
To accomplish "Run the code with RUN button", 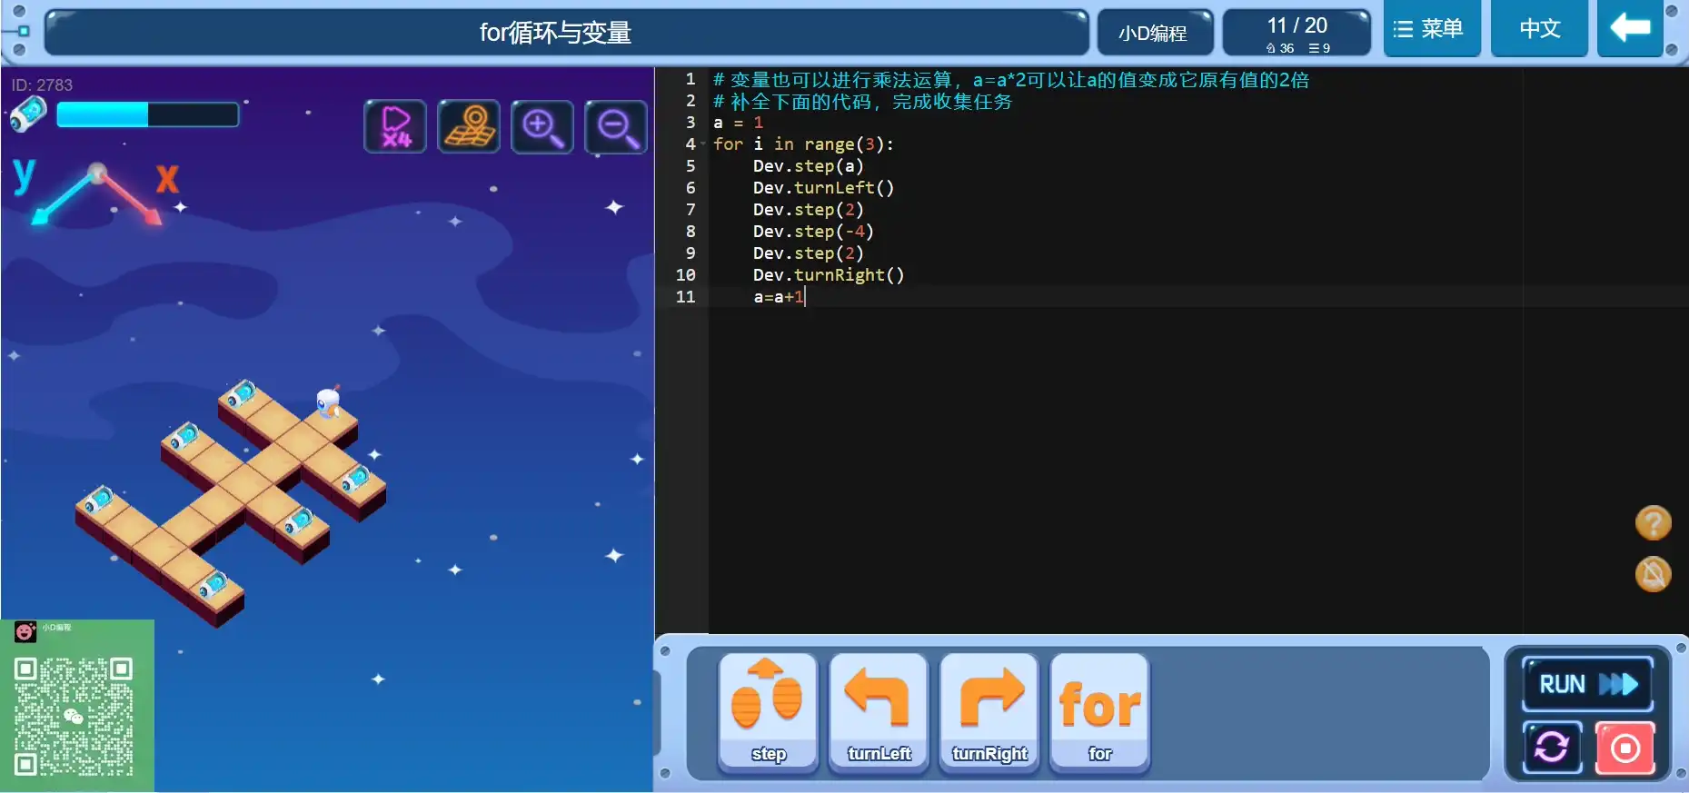I will click(1586, 684).
